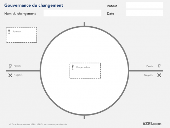Open the 6ZRI.com link

coord(152,124)
